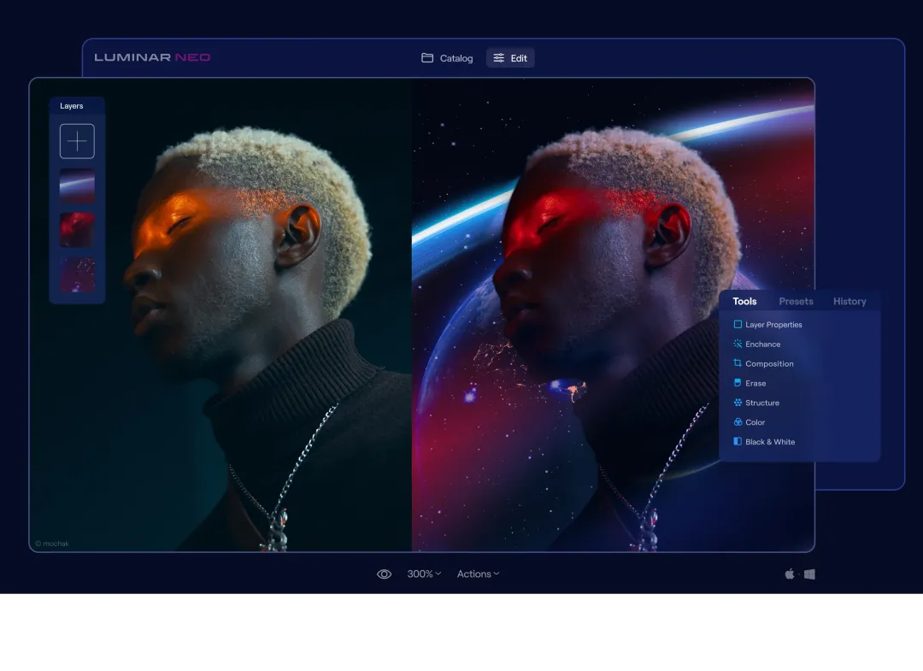
Task: Open the Actions dropdown menu
Action: [x=478, y=574]
